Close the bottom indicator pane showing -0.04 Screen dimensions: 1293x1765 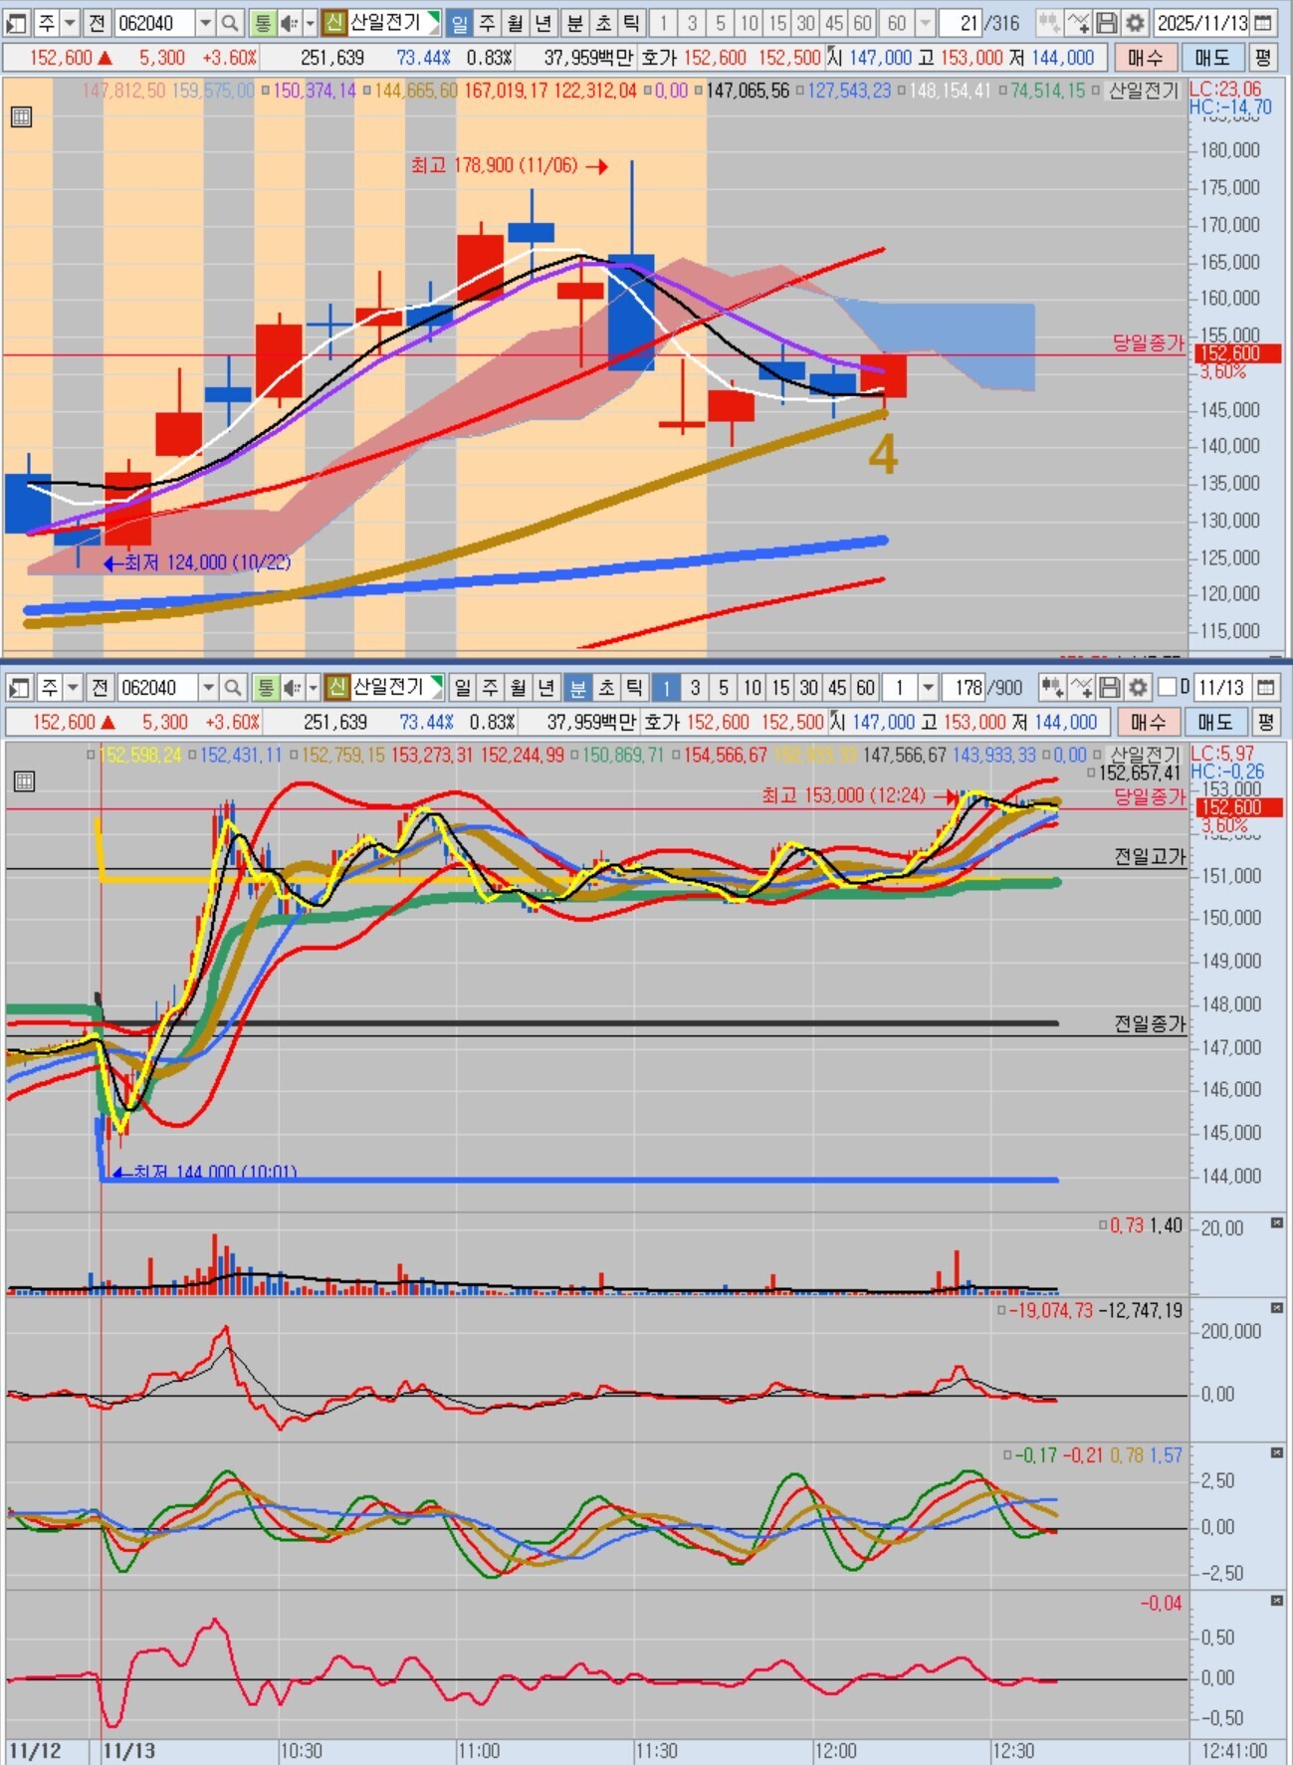1277,1600
